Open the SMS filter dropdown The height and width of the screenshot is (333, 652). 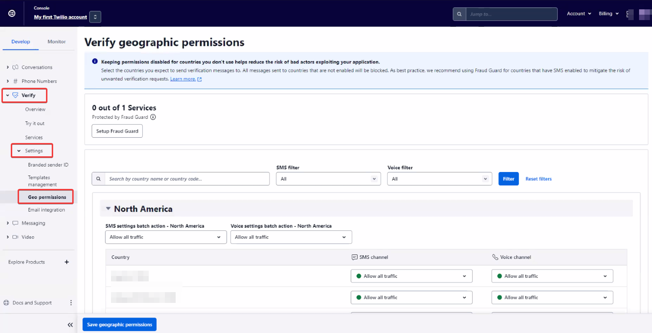click(x=328, y=179)
